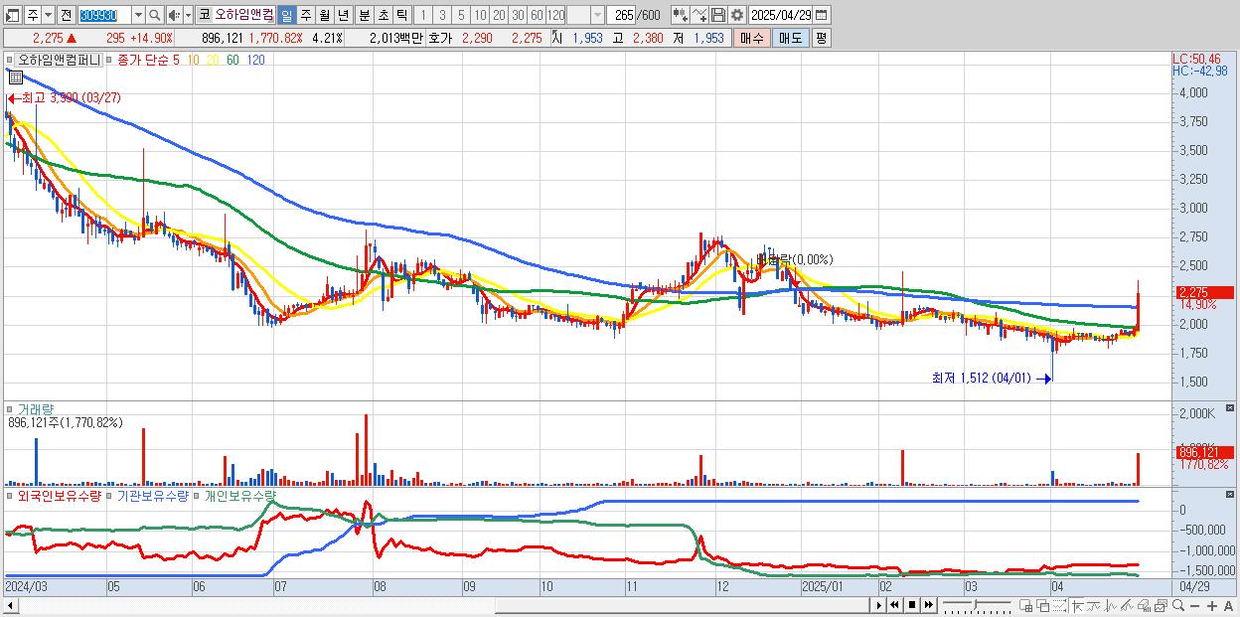
Task: Click the dotted line chart icon at bottom
Action: coord(1059,605)
